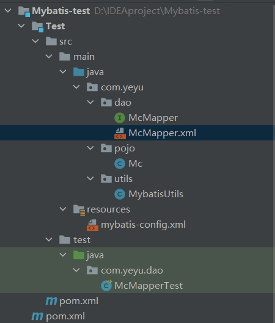Image resolution: width=275 pixels, height=323 pixels.
Task: Collapse the pojo package
Action: tap(90, 148)
